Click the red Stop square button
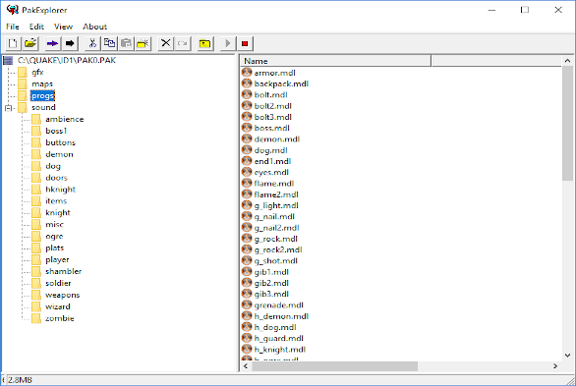The height and width of the screenshot is (386, 576). coord(245,43)
